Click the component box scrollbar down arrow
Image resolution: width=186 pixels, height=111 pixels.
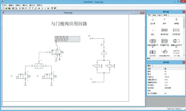184,55
